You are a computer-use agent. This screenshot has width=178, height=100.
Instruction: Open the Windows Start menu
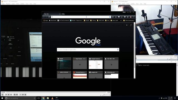[2, 98]
